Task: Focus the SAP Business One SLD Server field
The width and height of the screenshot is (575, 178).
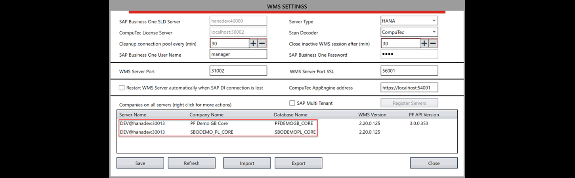Action: (238, 21)
